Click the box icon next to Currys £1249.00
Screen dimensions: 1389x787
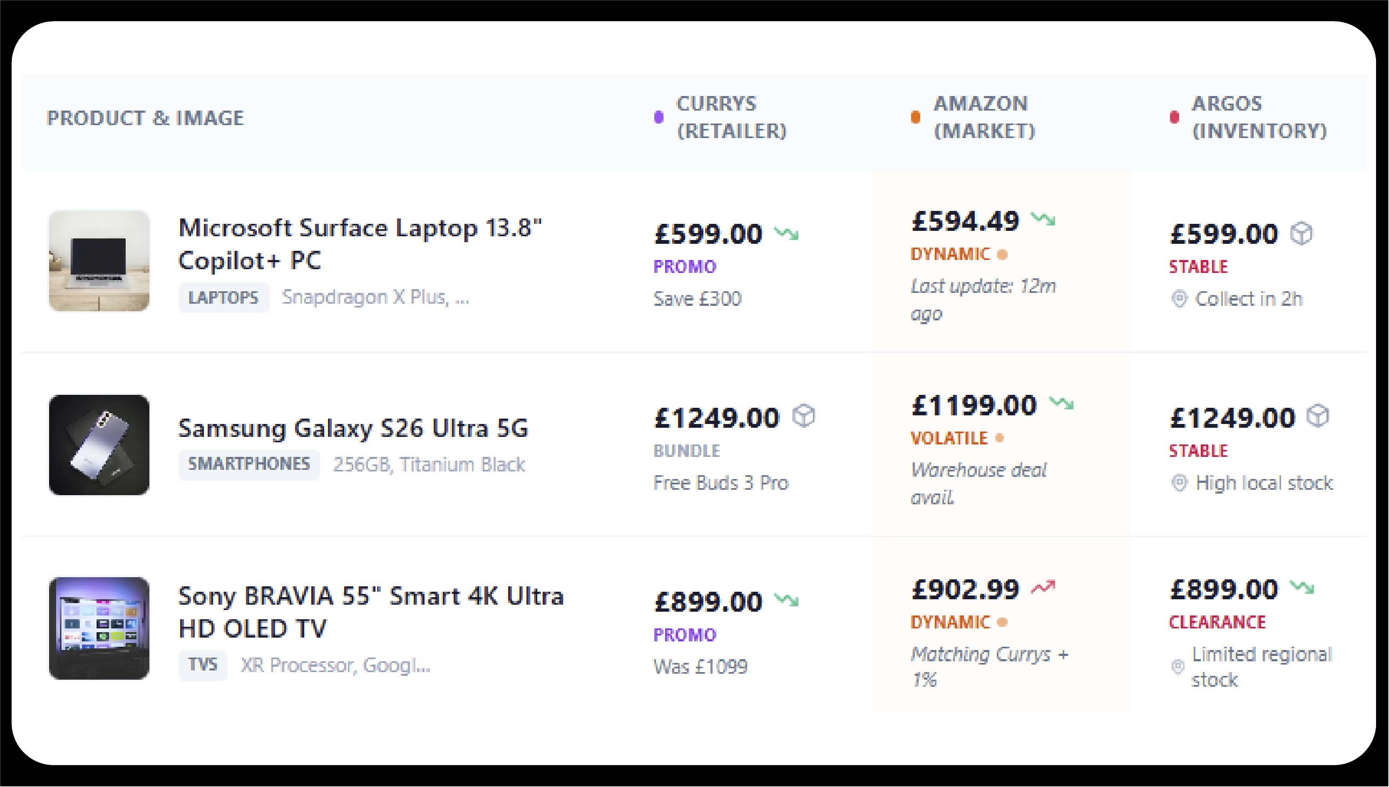pyautogui.click(x=804, y=417)
